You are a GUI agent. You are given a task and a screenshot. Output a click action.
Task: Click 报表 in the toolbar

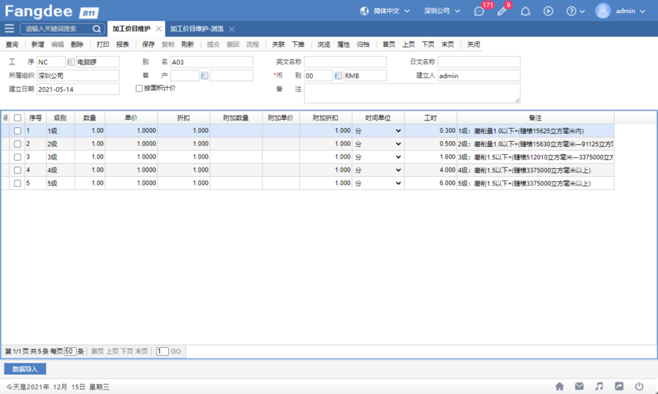tap(123, 45)
